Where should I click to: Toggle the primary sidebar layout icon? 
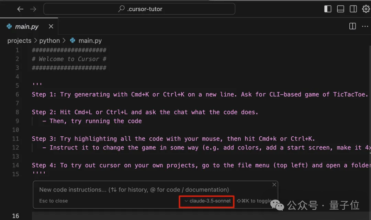[328, 9]
